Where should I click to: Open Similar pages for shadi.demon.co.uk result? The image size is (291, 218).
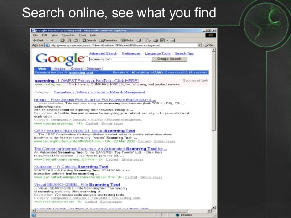(111, 202)
